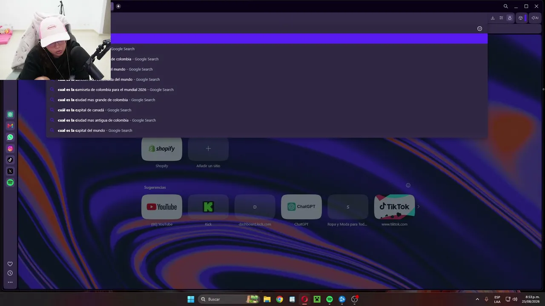Open TikTok in the sidebar
Screen dimensions: 545x306
(10, 160)
